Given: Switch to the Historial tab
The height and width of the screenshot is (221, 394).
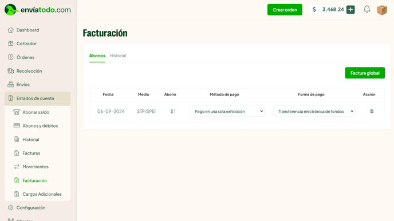Looking at the screenshot, I should coord(118,56).
